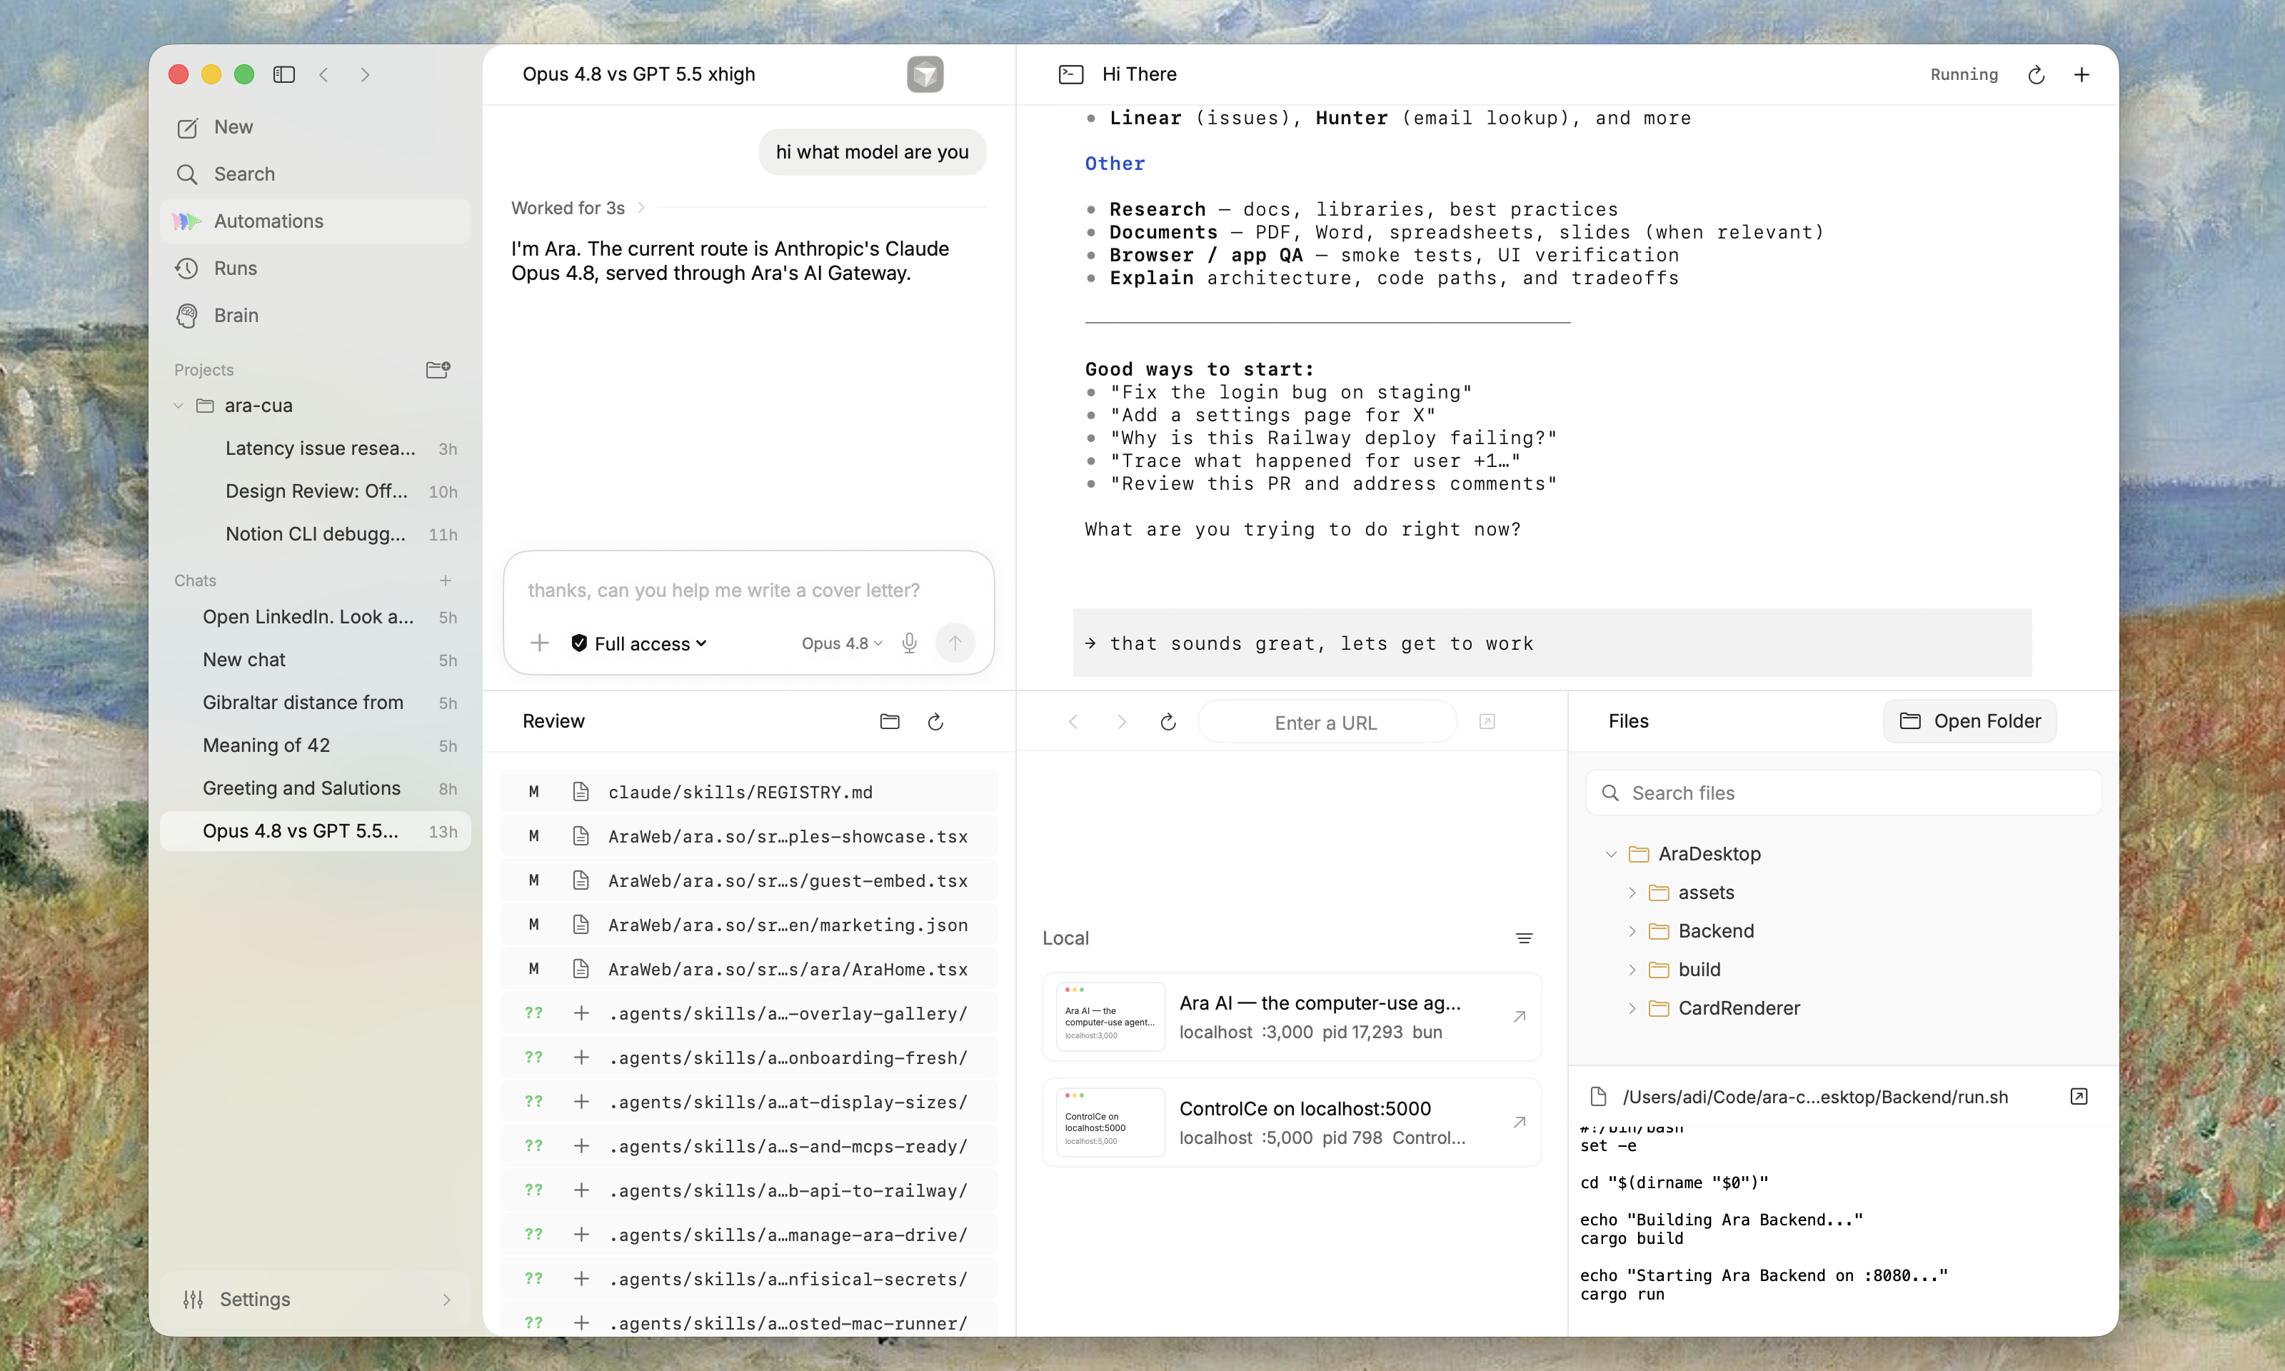
Task: Select the .agents/skills/a…manage-ara-drive/ row
Action: click(748, 1235)
